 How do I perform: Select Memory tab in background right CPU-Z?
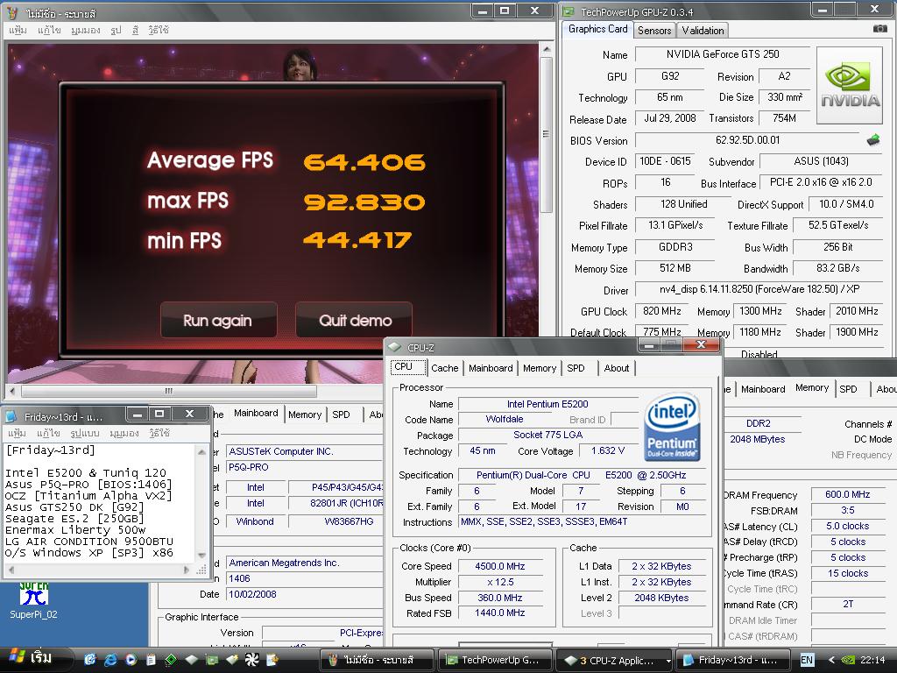click(812, 387)
